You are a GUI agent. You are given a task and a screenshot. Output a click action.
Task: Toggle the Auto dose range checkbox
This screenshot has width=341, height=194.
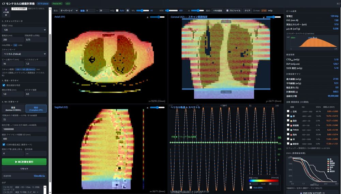pyautogui.click(x=117, y=11)
